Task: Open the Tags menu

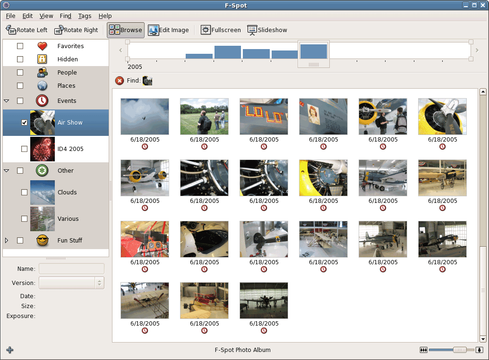Action: tap(85, 16)
